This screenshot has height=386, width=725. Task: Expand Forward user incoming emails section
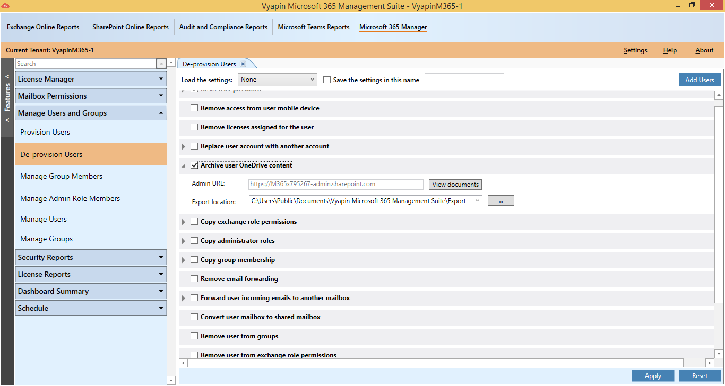(x=184, y=298)
